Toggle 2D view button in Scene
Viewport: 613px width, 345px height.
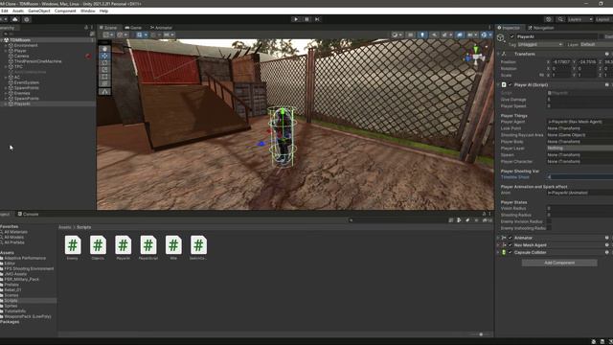410,34
